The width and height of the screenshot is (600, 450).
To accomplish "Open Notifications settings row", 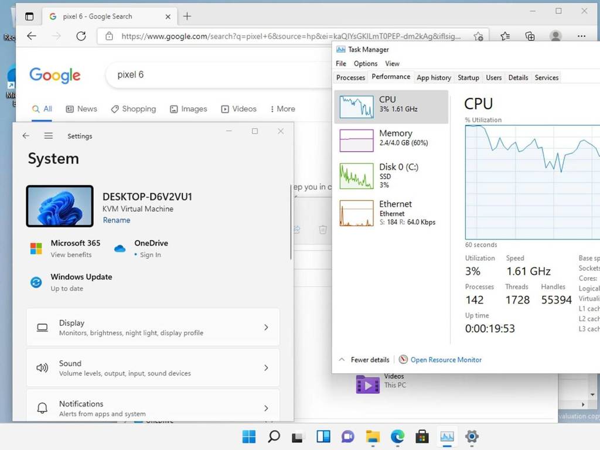I will point(153,406).
